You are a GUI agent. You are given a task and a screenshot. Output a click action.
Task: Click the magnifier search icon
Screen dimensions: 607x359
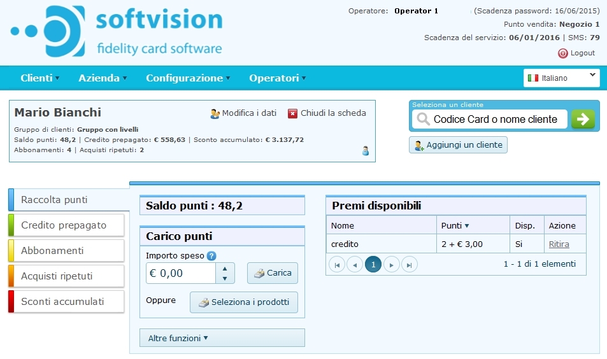click(x=423, y=119)
